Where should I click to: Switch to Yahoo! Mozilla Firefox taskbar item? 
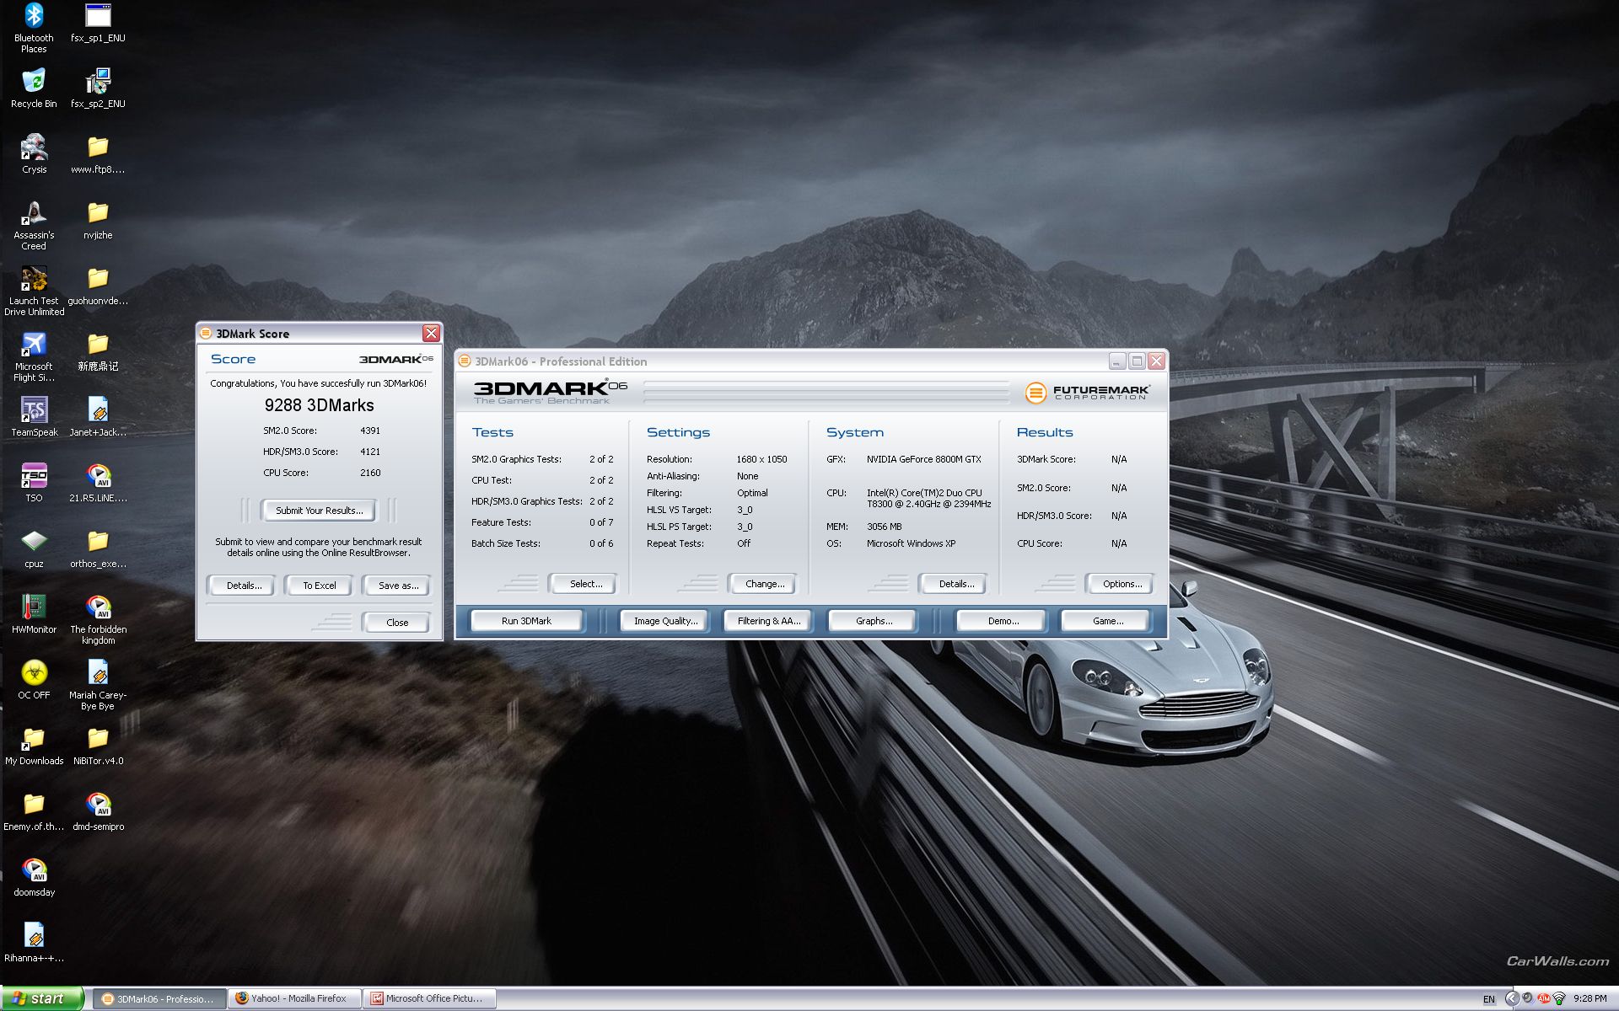coord(295,999)
